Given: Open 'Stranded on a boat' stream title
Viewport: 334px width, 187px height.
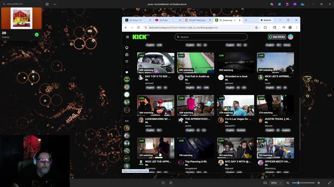Looking at the screenshot, I should [236, 76].
